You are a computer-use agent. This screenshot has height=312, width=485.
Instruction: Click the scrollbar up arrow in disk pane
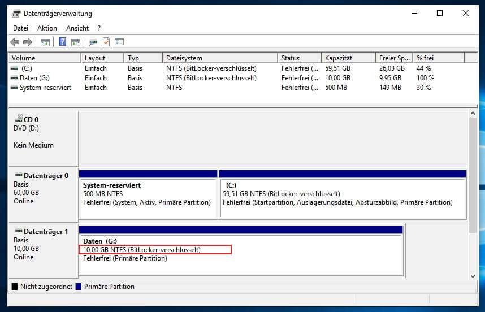pyautogui.click(x=473, y=114)
